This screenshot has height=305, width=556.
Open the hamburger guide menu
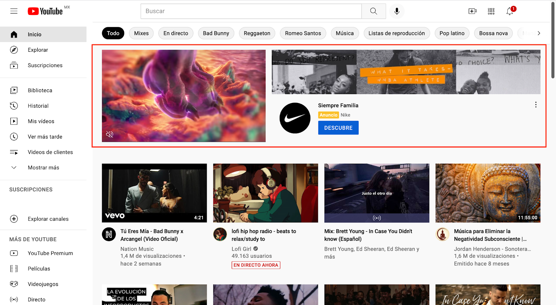(x=14, y=11)
